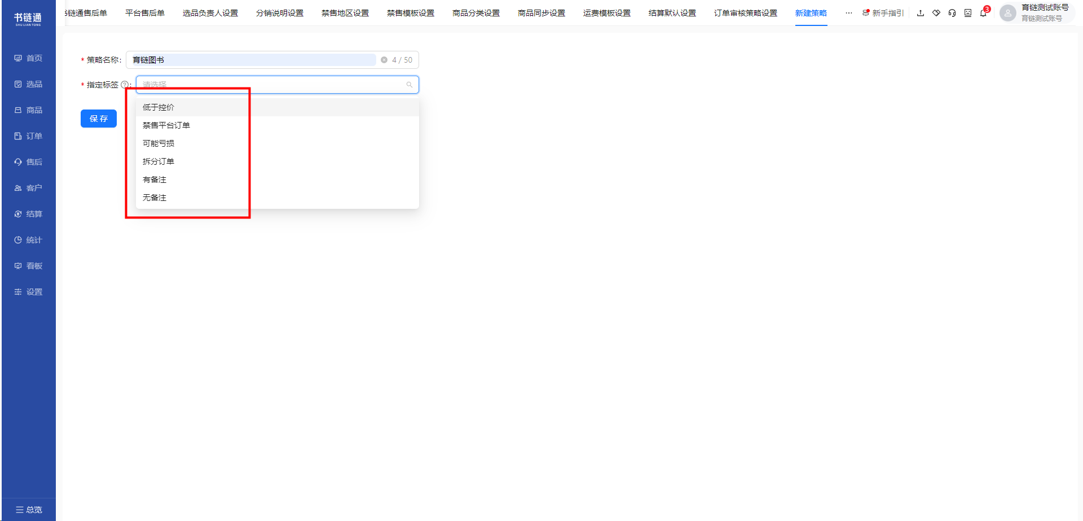
Task: Switch to the 商品同步设置 tab
Action: click(541, 13)
